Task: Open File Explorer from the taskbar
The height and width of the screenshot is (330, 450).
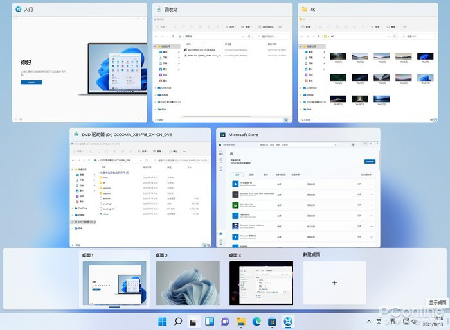Action: [241, 321]
